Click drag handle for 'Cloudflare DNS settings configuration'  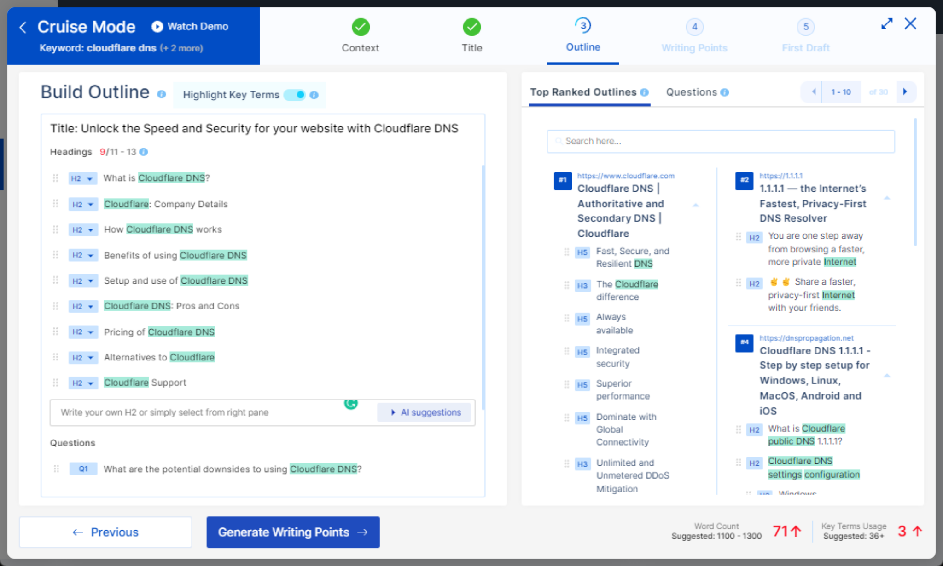tap(738, 462)
